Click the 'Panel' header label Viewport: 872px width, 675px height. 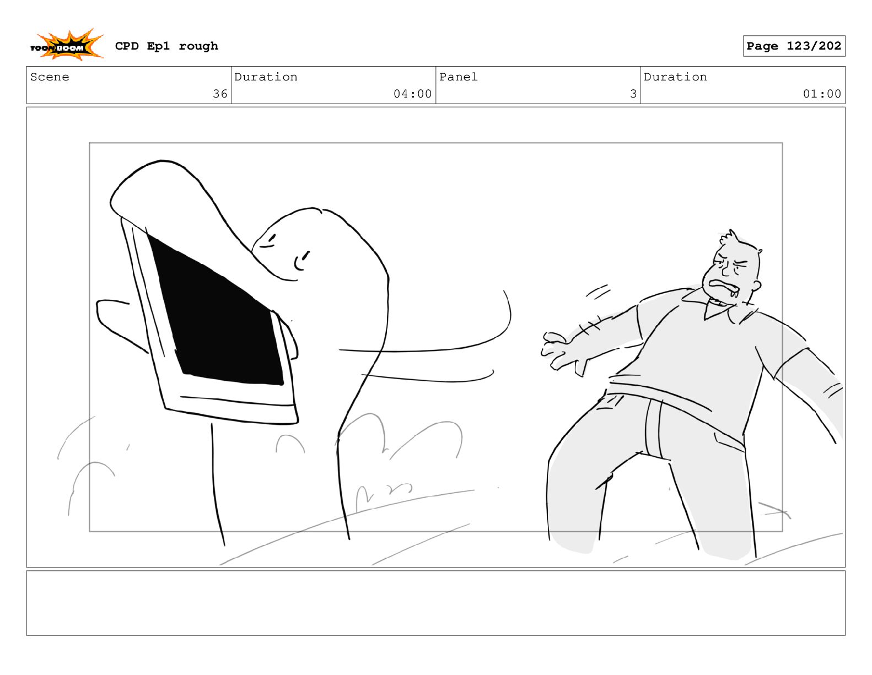pyautogui.click(x=458, y=77)
